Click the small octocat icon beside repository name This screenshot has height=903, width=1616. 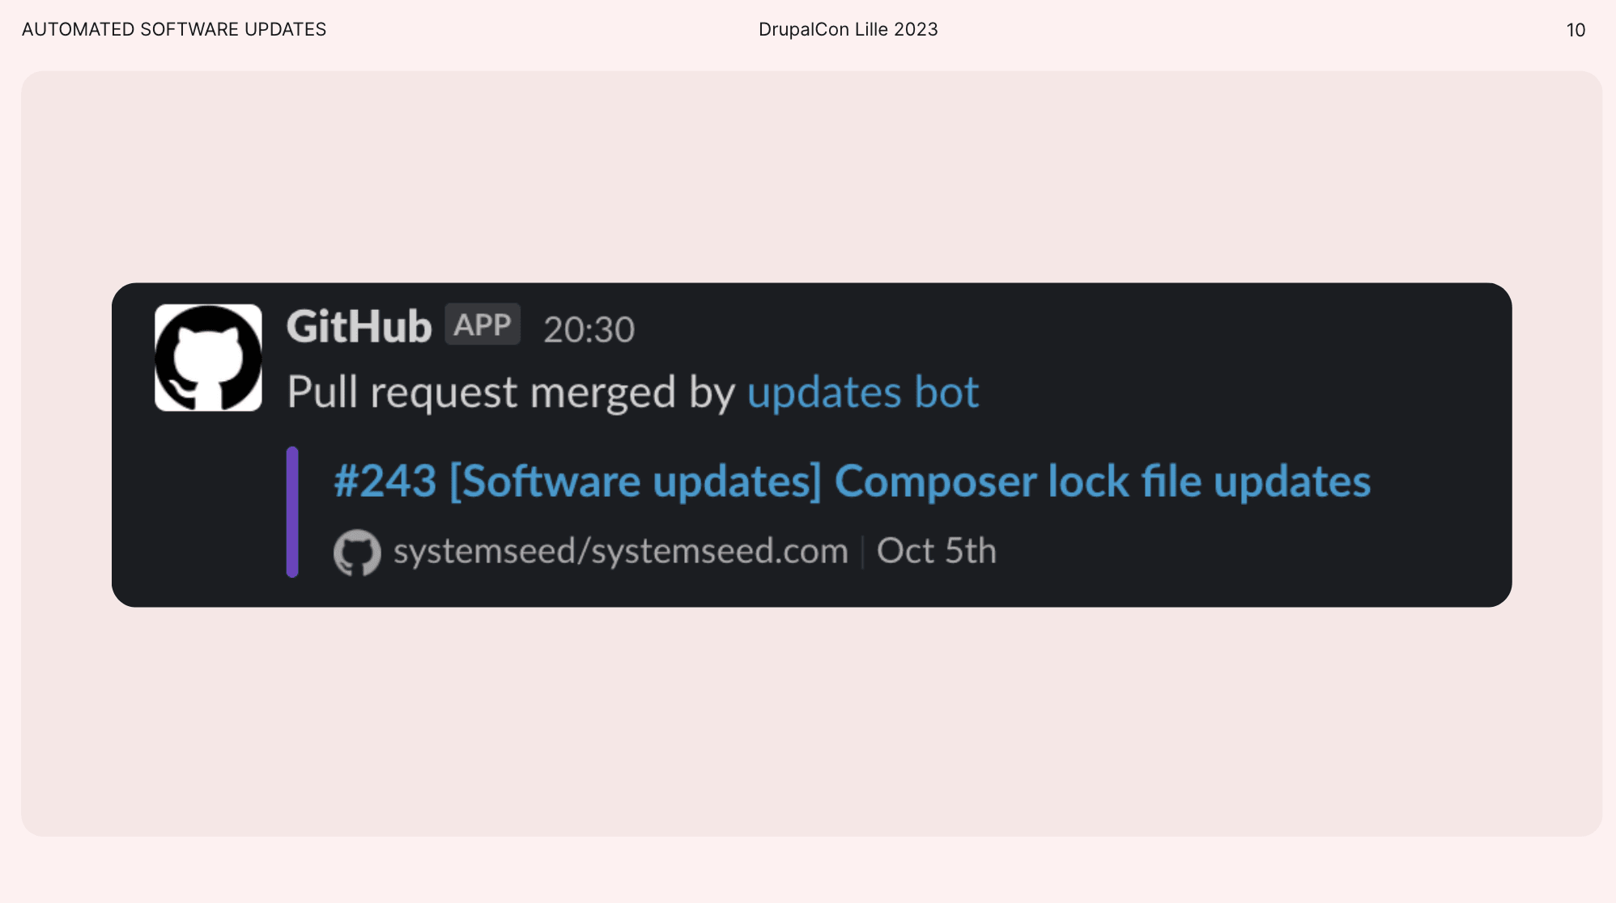[x=357, y=553]
